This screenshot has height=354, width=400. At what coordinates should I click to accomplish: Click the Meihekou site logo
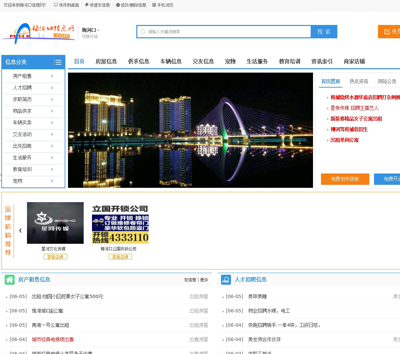pos(38,33)
